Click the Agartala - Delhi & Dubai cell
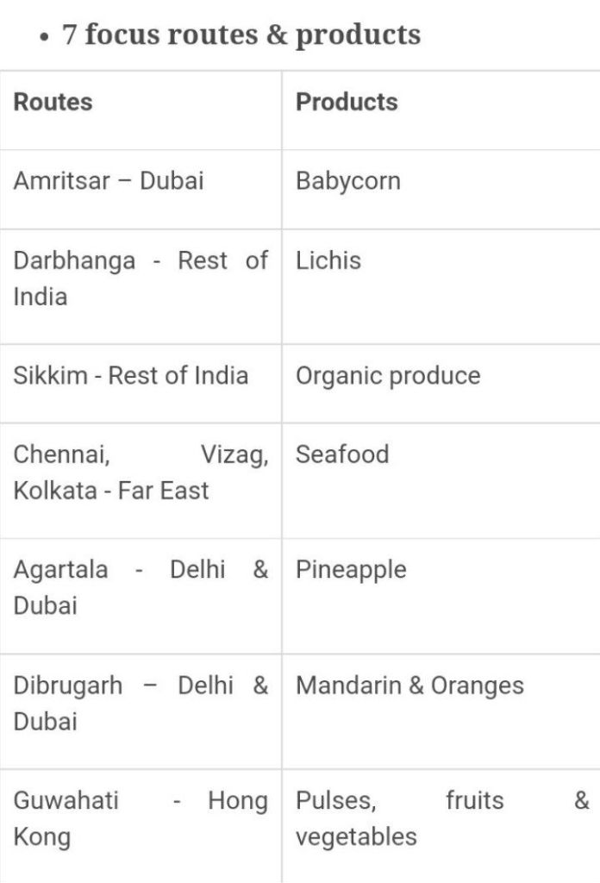The image size is (600, 883). click(140, 587)
